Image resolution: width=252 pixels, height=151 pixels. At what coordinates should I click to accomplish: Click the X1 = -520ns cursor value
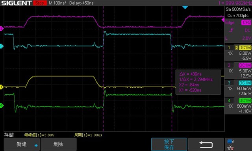tap(190, 90)
